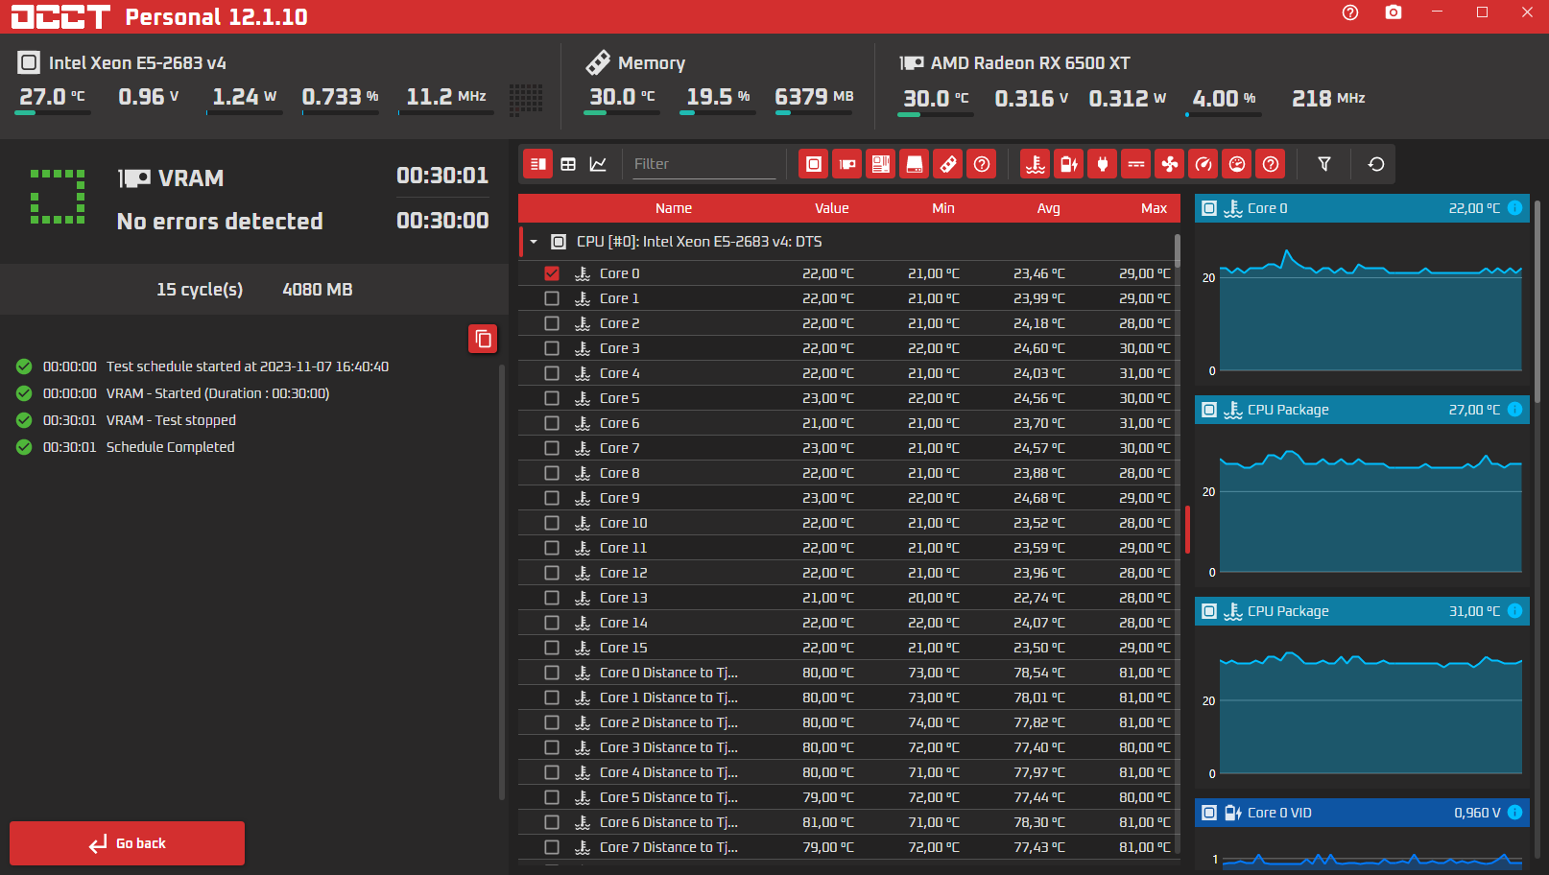Sort by the Min column header
1549x875 pixels.
coord(943,208)
